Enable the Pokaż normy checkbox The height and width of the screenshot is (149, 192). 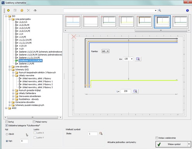click(34, 122)
